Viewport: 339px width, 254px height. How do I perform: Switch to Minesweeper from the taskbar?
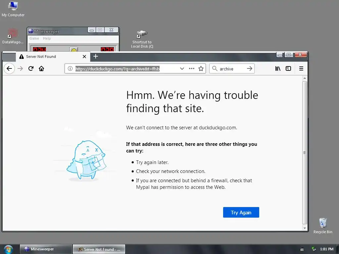46,249
